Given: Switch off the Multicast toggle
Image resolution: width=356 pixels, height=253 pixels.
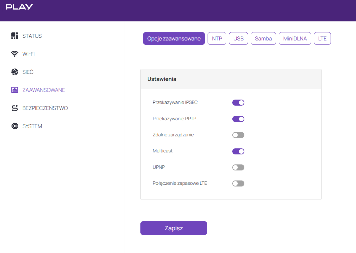Looking at the screenshot, I should point(238,151).
